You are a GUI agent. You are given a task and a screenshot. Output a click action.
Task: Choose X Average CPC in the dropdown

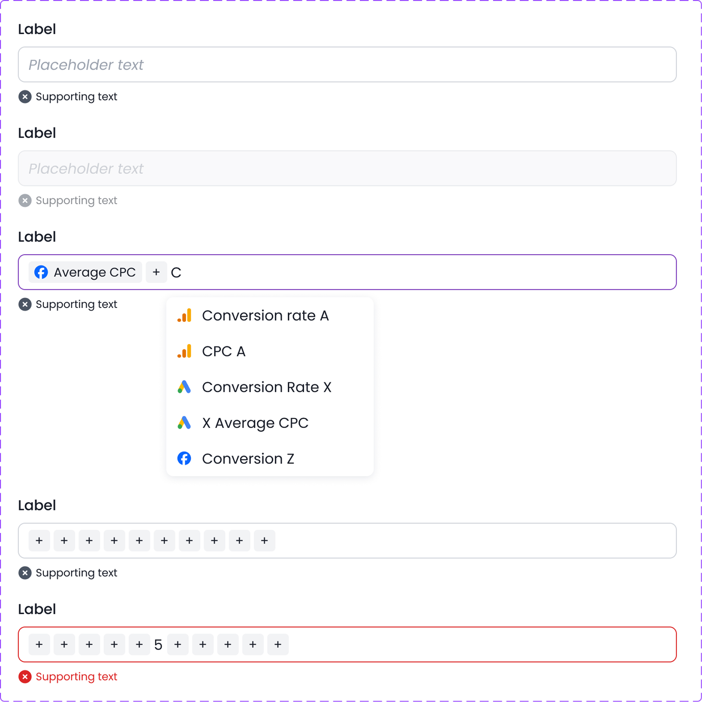255,423
